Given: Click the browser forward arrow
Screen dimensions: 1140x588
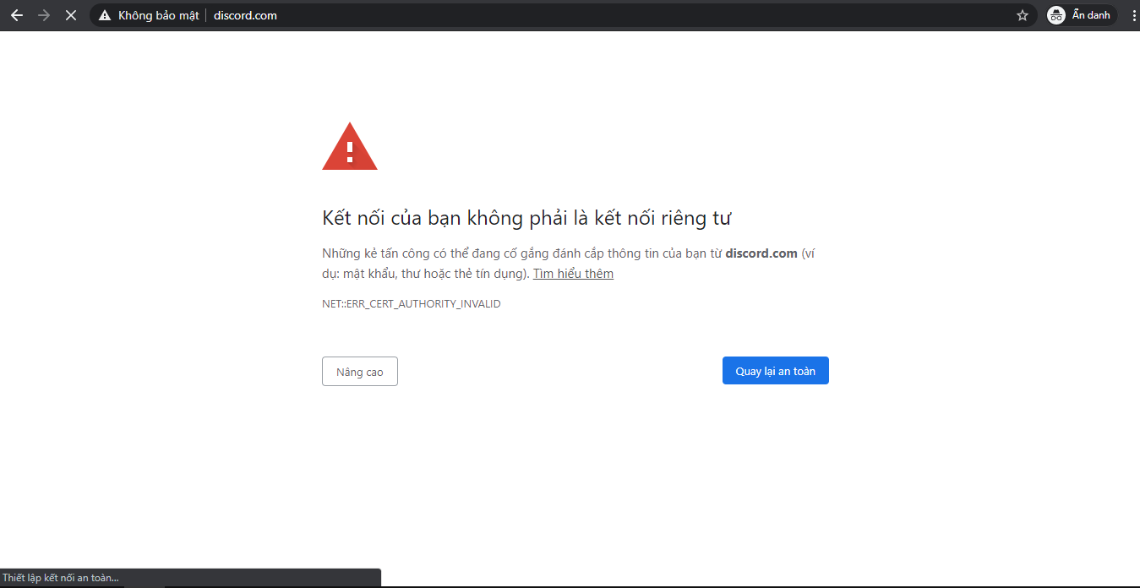Looking at the screenshot, I should pyautogui.click(x=44, y=15).
